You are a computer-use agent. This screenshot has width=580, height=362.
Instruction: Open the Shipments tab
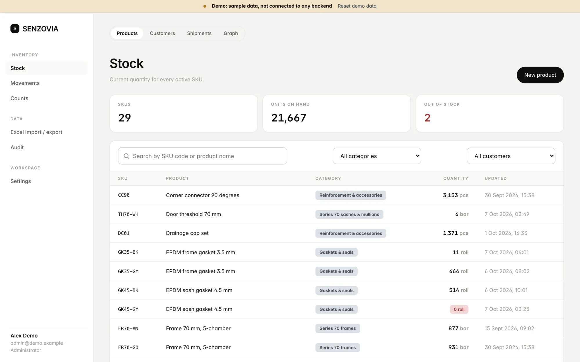(199, 33)
